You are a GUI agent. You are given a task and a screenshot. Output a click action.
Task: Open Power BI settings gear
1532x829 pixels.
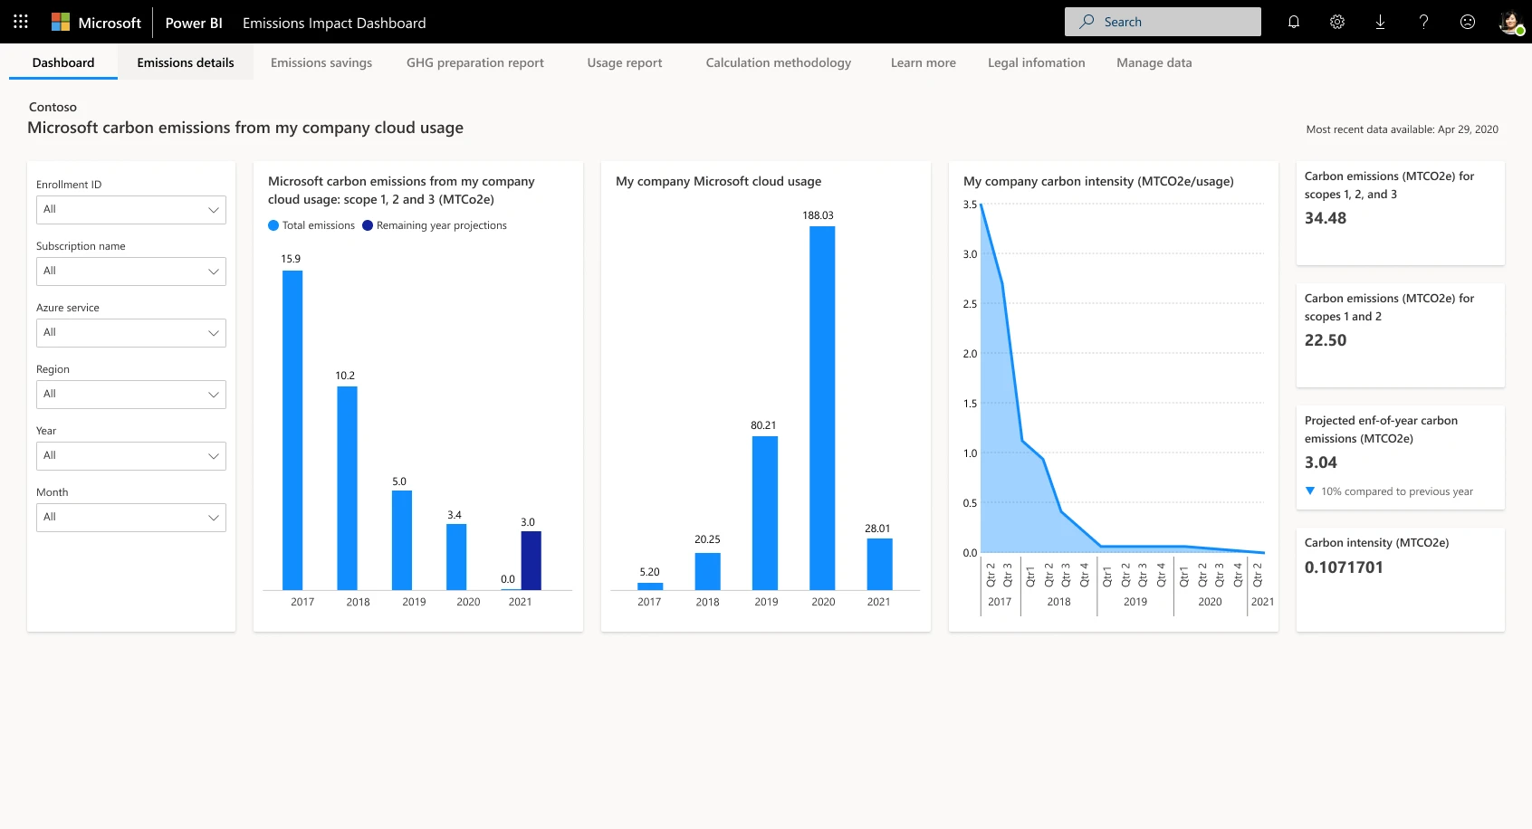(1336, 22)
